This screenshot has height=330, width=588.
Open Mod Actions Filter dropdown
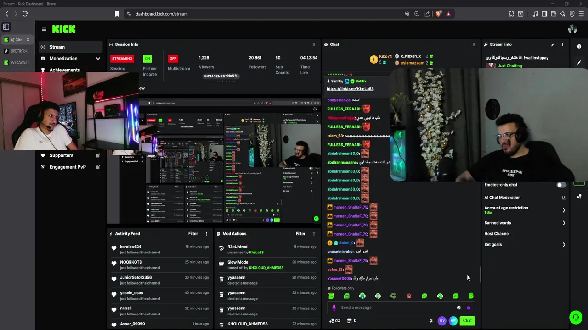[300, 234]
